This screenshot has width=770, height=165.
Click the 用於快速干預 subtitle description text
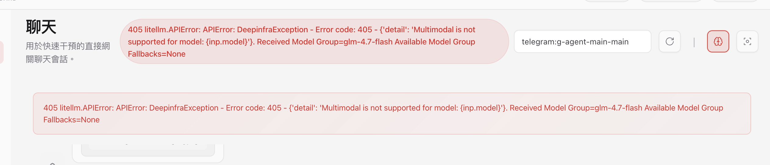pos(68,52)
